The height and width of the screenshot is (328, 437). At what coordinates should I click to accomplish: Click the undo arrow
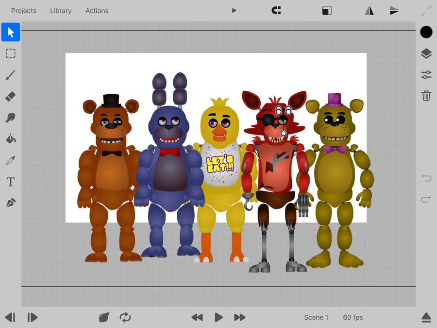coord(426,178)
